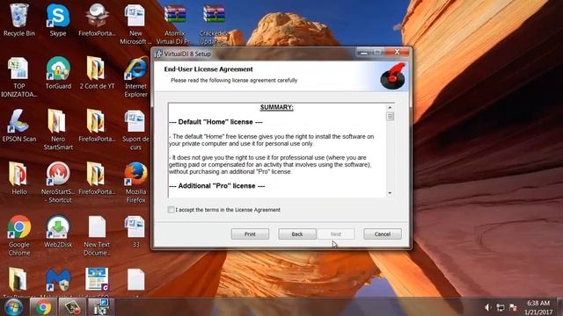Accept the terms in the License Agreement

coord(171,210)
